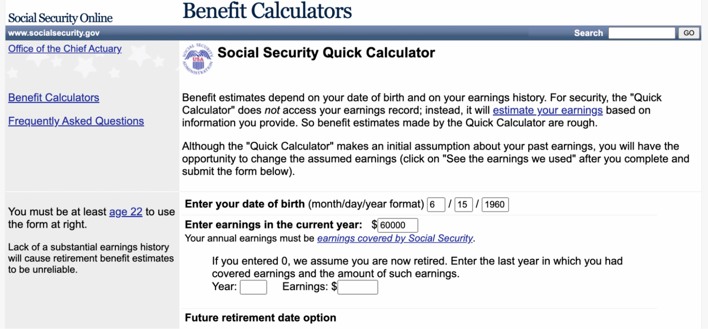Click the Benefit Calculators page heading
The width and height of the screenshot is (708, 329).
[x=267, y=11]
